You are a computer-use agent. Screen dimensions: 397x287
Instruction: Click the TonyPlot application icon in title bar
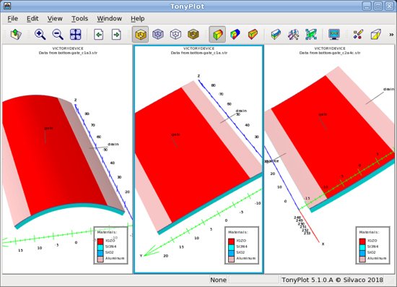point(7,6)
